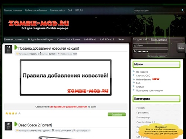Click Добавить в избранное link

(x=36, y=10)
